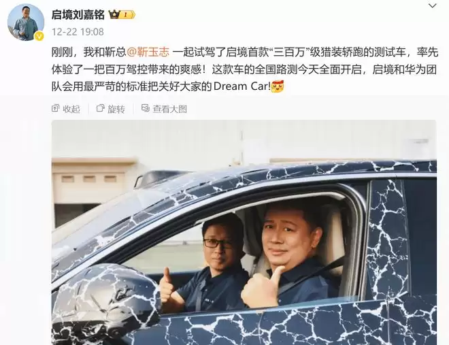This screenshot has width=449, height=345.
Task: Expand the post options chevron at top right
Action: (433, 5)
